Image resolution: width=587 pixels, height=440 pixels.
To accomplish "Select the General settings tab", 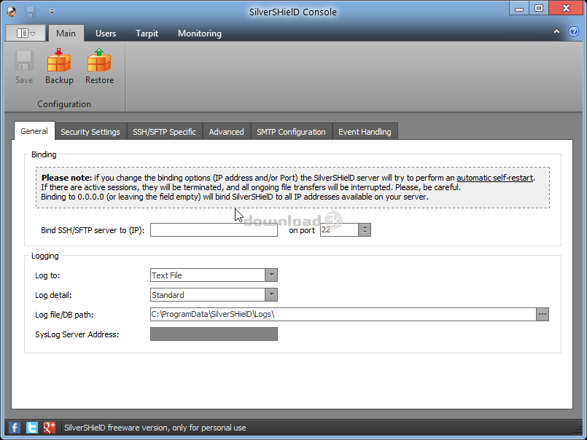I will tap(34, 131).
